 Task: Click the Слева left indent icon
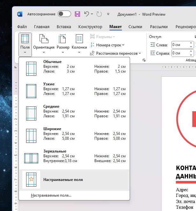[153, 45]
